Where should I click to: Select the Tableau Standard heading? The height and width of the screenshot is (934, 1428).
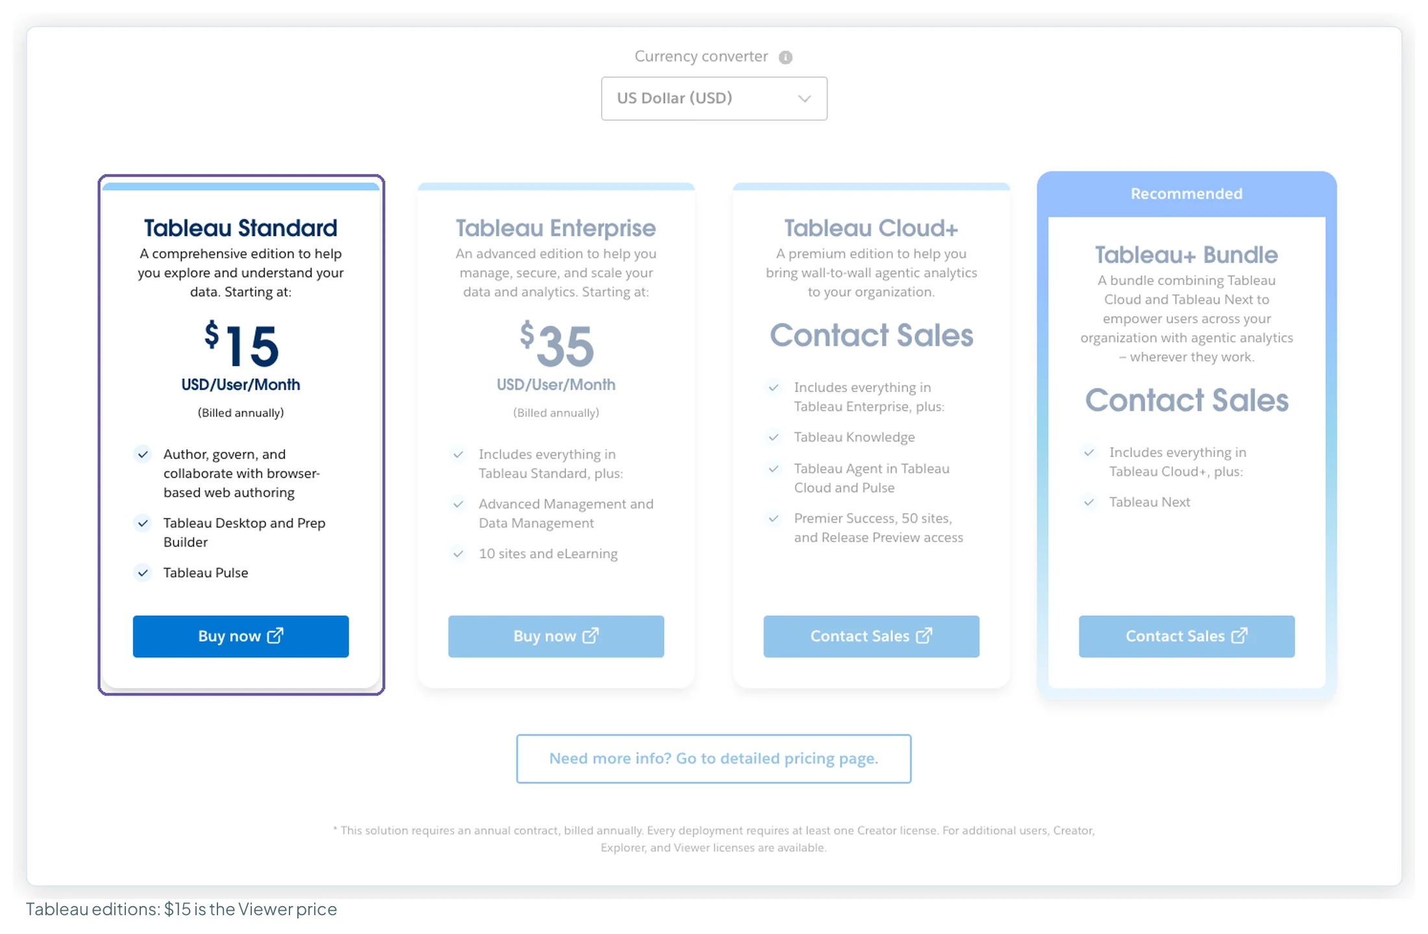coord(241,228)
